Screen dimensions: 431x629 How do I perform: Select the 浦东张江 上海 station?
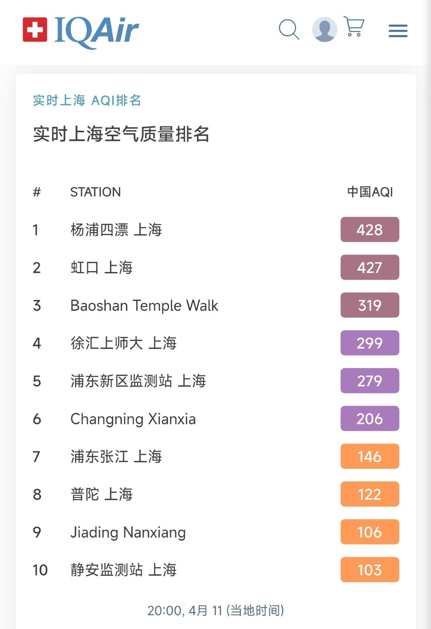click(x=116, y=457)
